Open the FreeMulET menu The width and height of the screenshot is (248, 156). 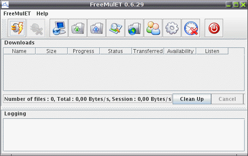[x=17, y=14]
